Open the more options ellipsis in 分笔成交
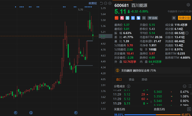This screenshot has height=116, width=192. [185, 86]
